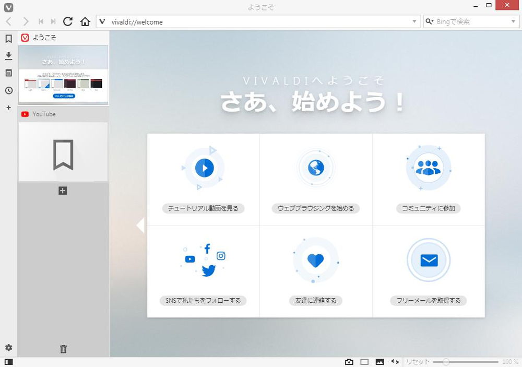Open settings gear icon in sidebar
522x367 pixels.
click(8, 348)
